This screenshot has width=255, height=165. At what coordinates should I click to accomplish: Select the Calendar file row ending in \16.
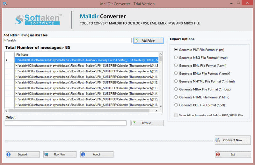[x=86, y=105]
